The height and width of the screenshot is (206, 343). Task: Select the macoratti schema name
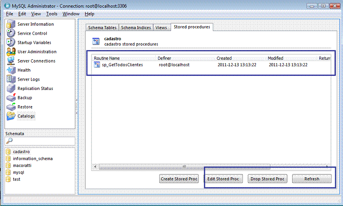point(22,166)
